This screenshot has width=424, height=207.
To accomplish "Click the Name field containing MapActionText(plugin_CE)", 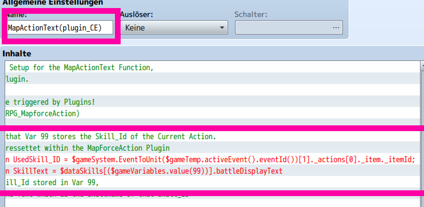I will (x=59, y=28).
